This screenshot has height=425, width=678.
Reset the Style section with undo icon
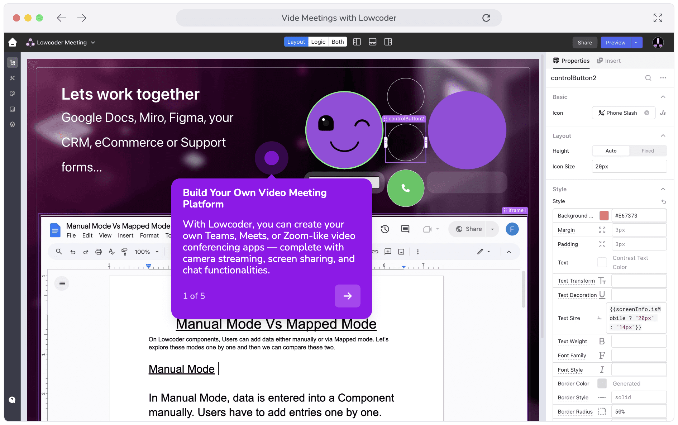coord(664,201)
